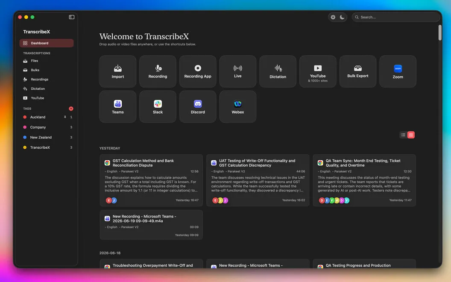Click the 44:06 duration on UAT card
Screen dimensions: 451x282
[x=301, y=171]
